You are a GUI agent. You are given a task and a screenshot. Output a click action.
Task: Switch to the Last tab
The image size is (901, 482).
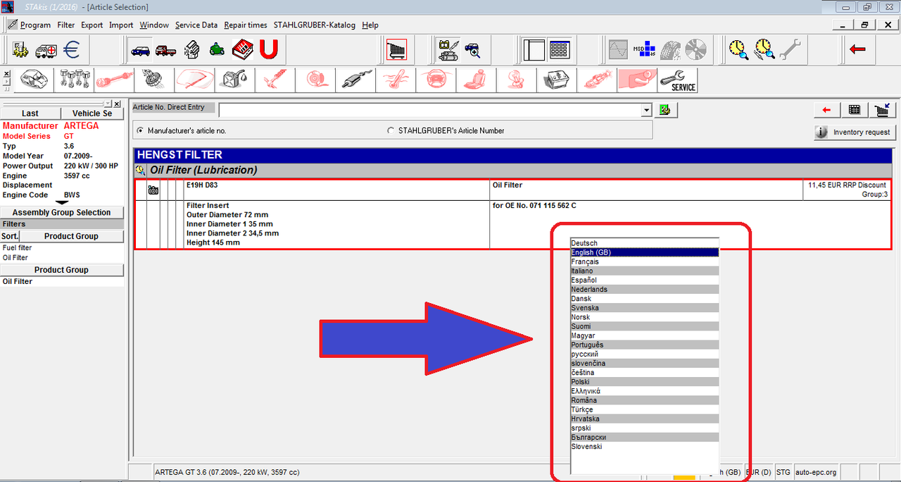click(30, 113)
